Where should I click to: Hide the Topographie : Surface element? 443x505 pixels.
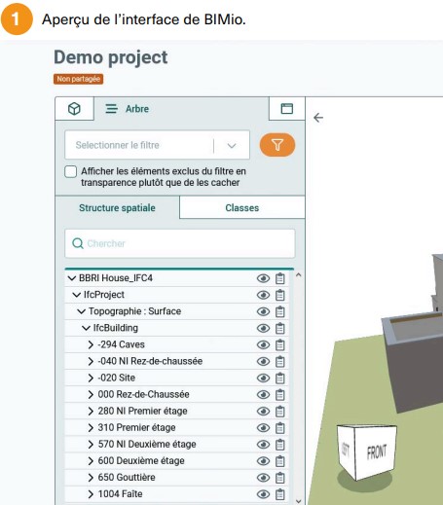click(263, 311)
